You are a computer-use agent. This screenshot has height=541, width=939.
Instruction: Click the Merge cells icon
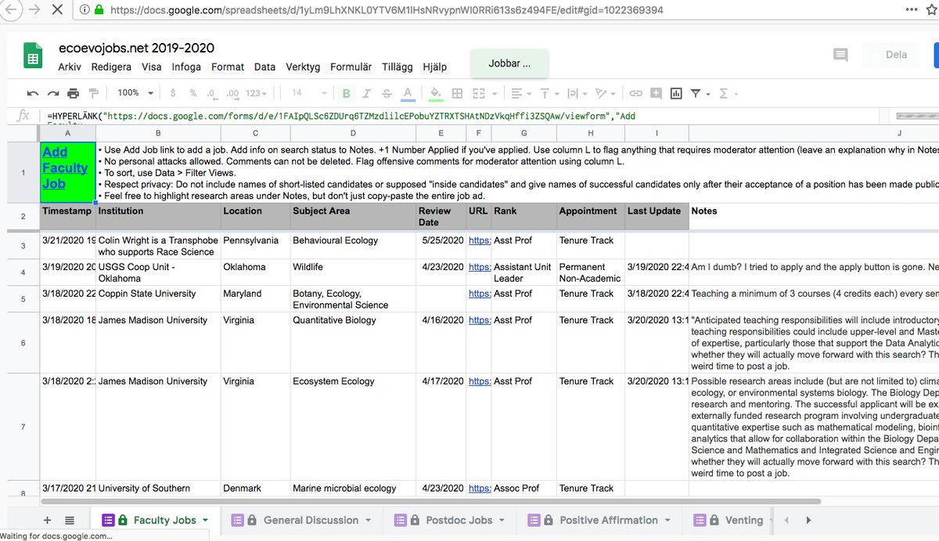[479, 93]
